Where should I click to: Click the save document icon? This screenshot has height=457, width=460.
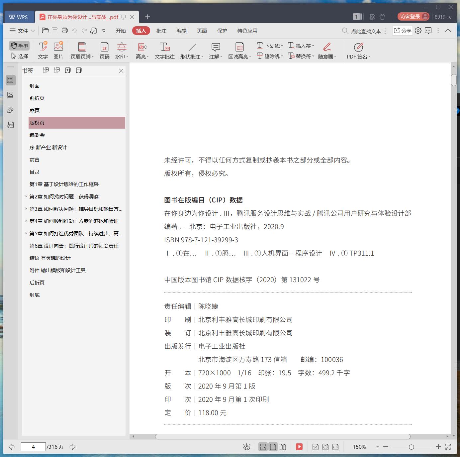point(55,31)
